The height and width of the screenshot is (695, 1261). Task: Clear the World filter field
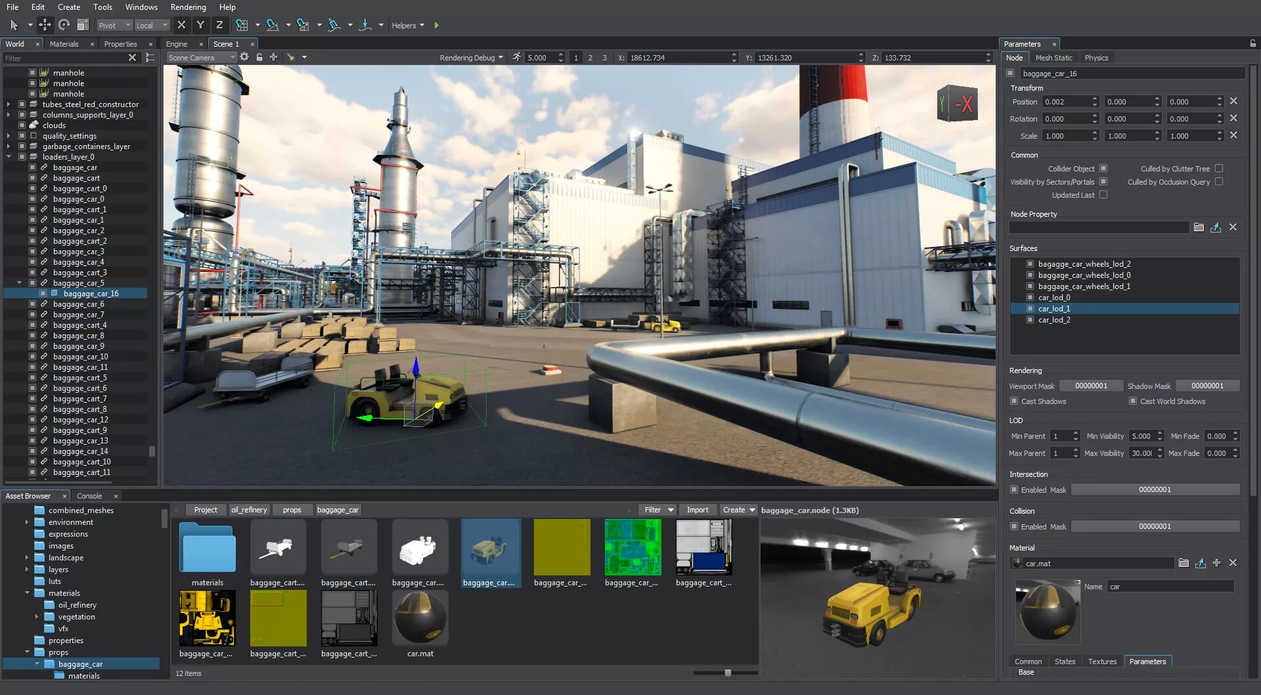[132, 58]
